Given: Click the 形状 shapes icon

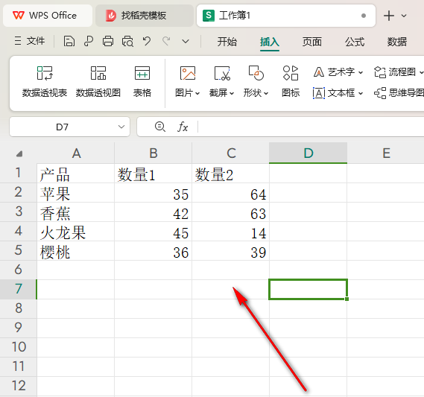Looking at the screenshot, I should pyautogui.click(x=256, y=73).
